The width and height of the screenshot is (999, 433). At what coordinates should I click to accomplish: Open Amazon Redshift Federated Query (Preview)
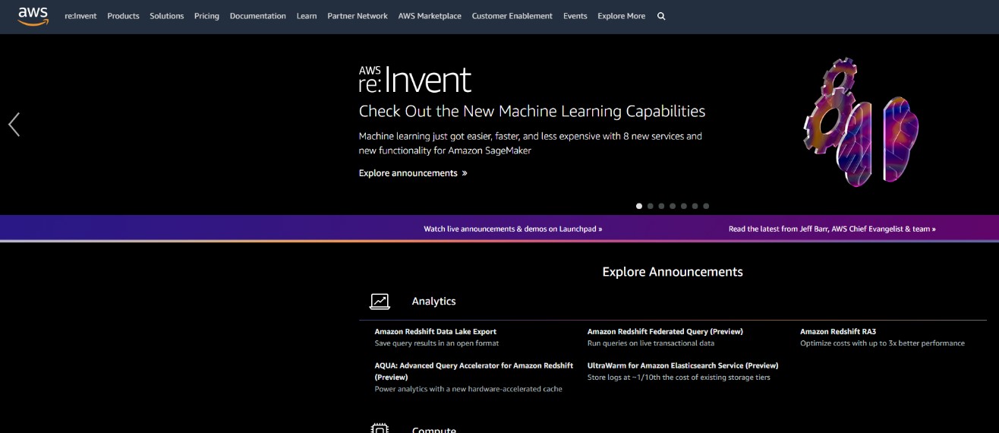pos(665,332)
